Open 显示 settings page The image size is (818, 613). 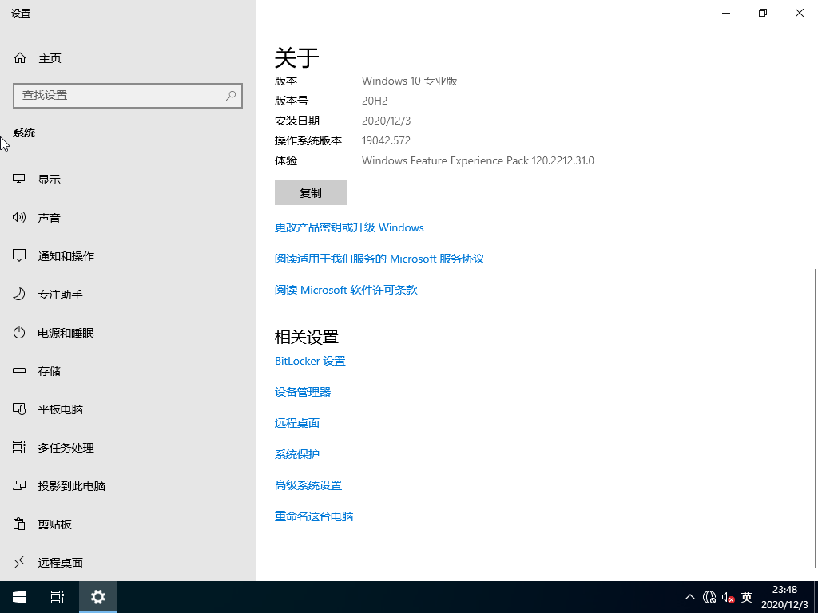pyautogui.click(x=128, y=180)
